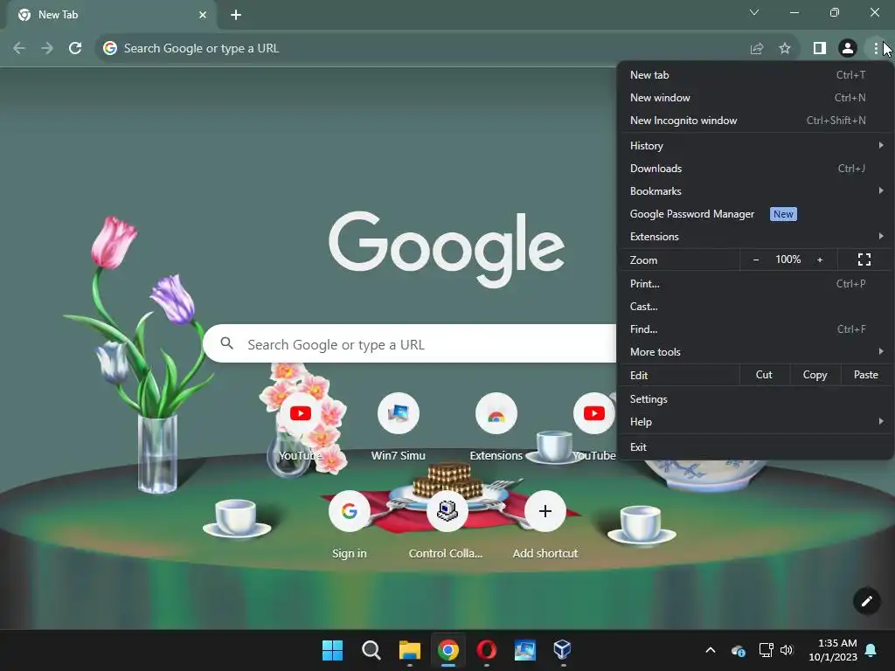This screenshot has height=671, width=895.
Task: Expand the History submenu
Action: click(756, 146)
